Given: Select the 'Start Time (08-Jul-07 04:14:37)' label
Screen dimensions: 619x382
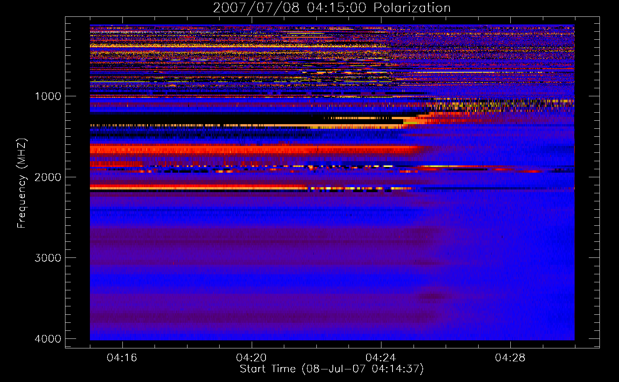Looking at the screenshot, I should (332, 369).
